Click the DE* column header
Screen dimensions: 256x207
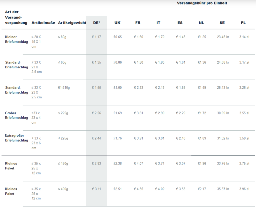coord(97,23)
